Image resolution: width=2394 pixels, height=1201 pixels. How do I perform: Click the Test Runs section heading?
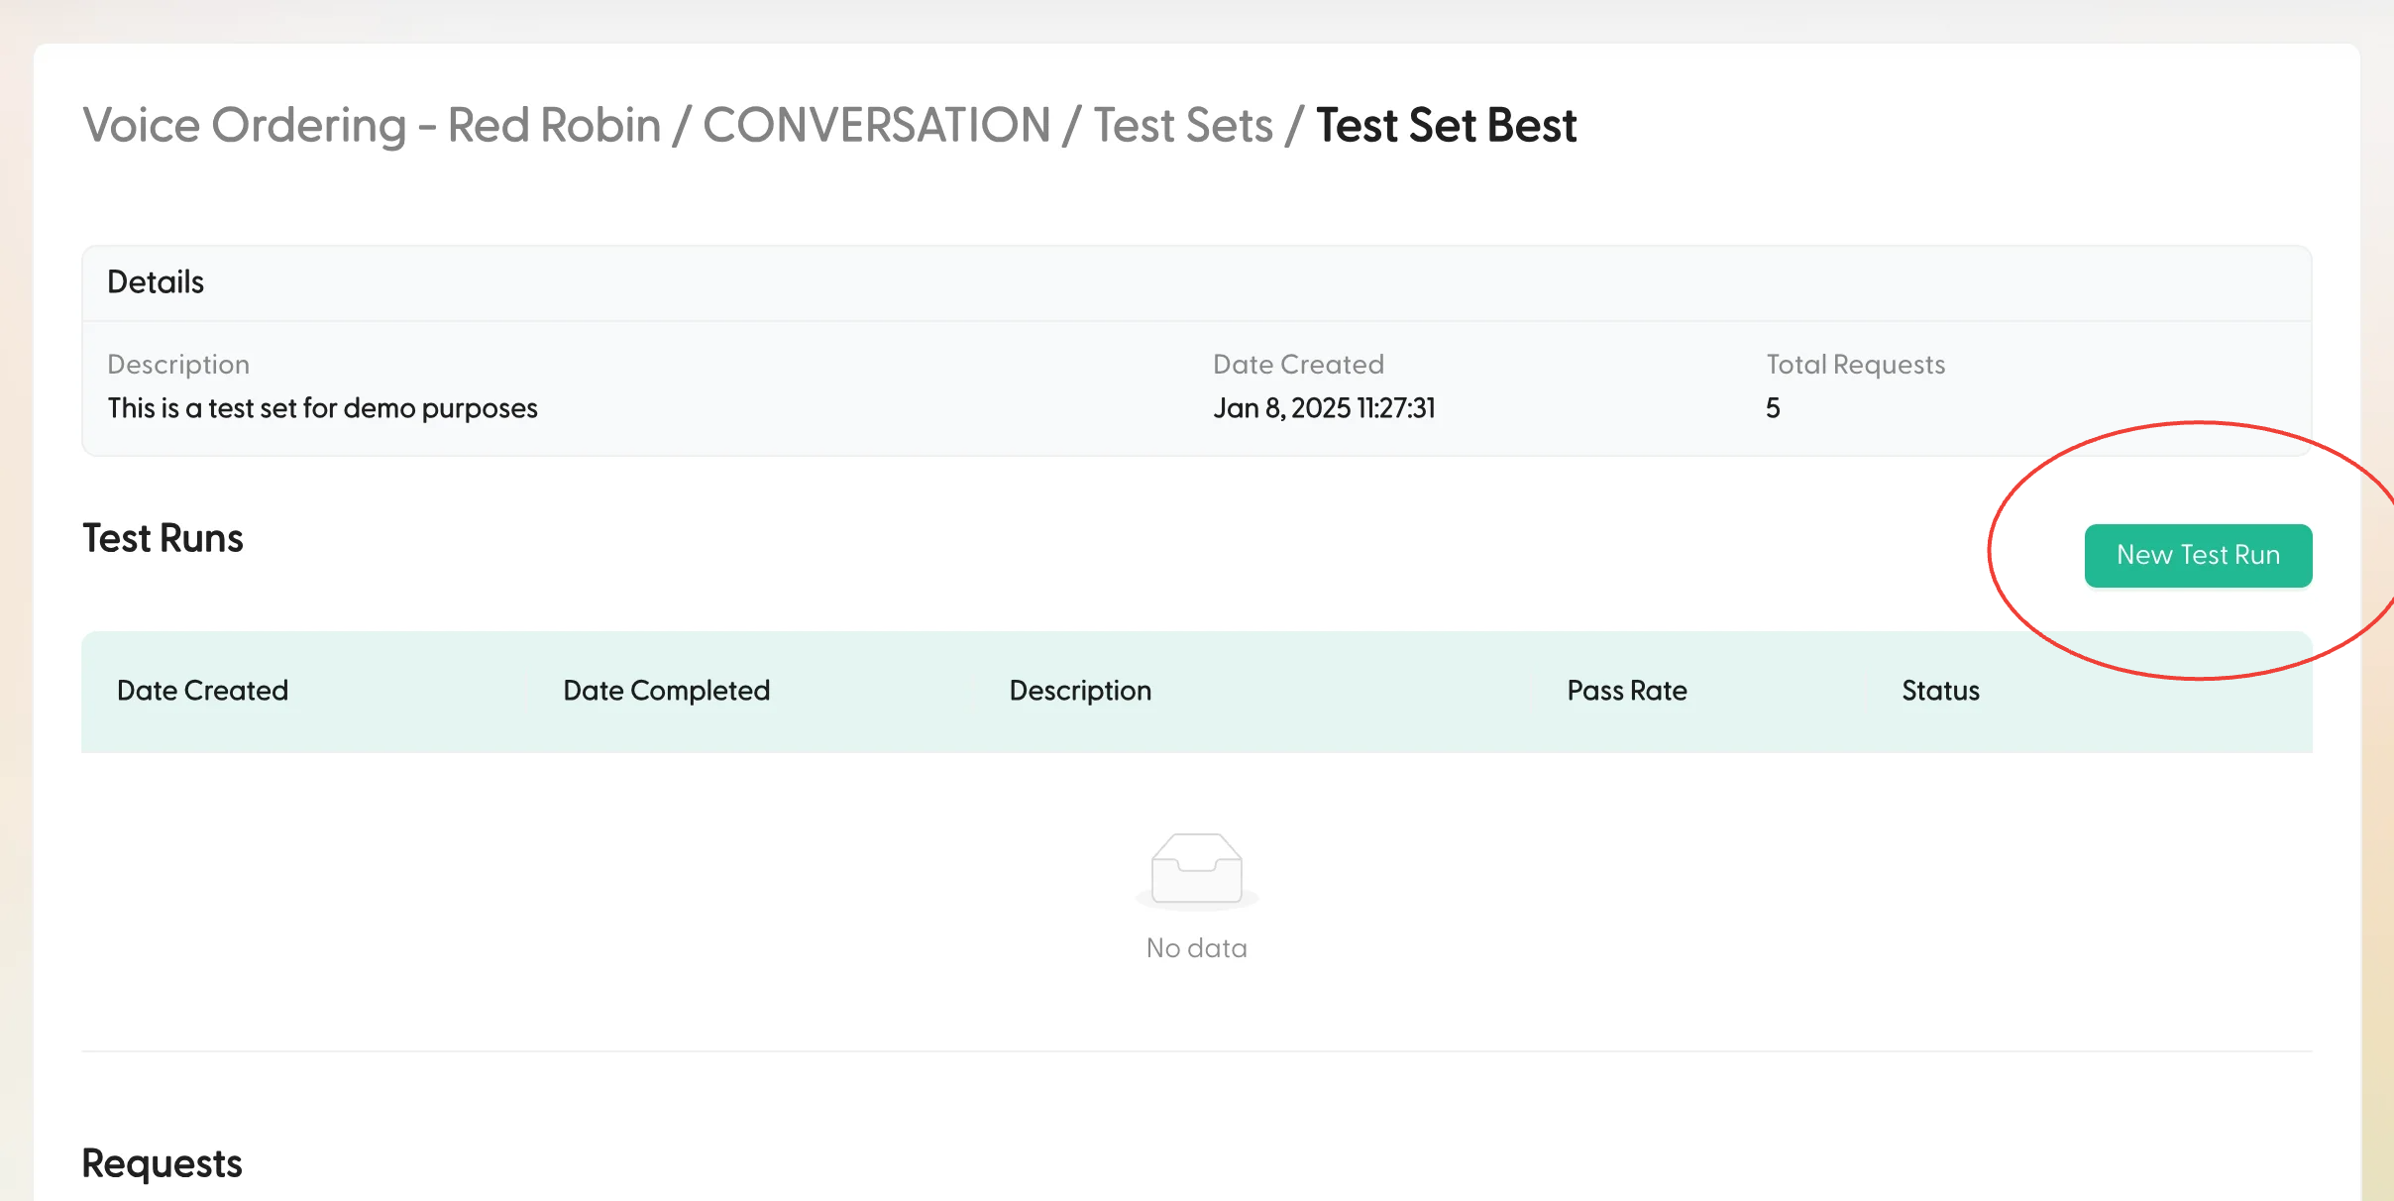point(163,538)
